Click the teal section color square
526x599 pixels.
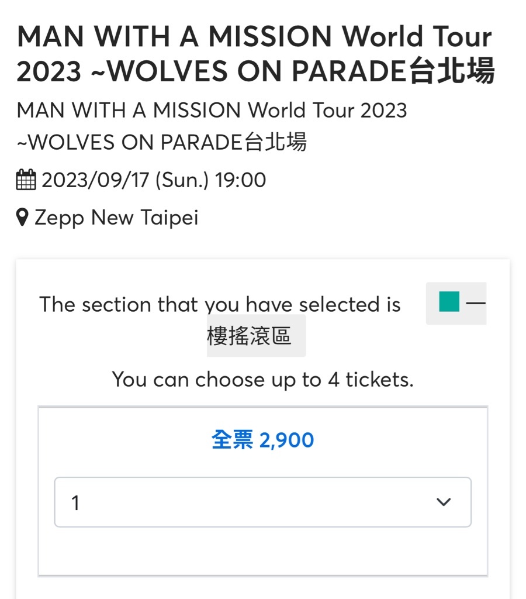coord(449,302)
